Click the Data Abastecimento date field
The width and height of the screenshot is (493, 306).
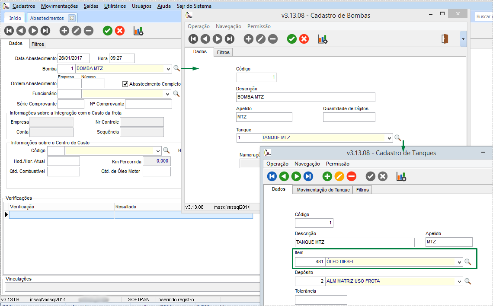click(x=74, y=58)
